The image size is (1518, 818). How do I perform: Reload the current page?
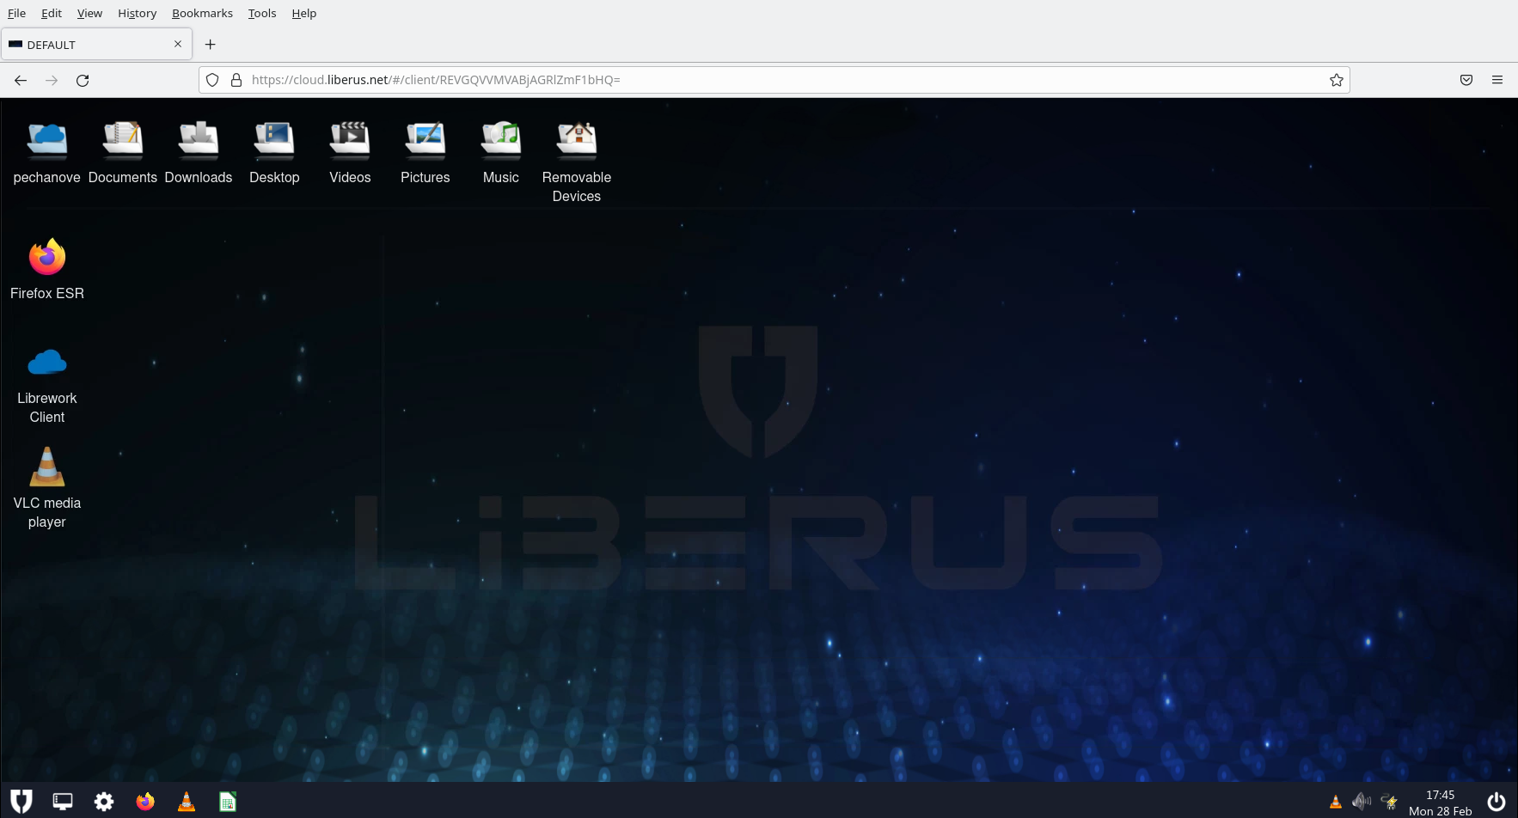click(x=83, y=80)
